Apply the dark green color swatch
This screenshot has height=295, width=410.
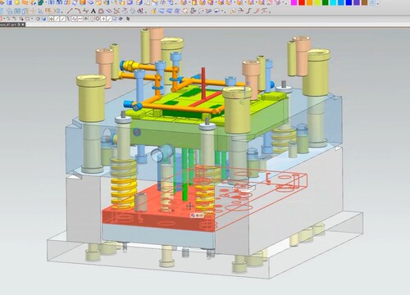pyautogui.click(x=326, y=2)
